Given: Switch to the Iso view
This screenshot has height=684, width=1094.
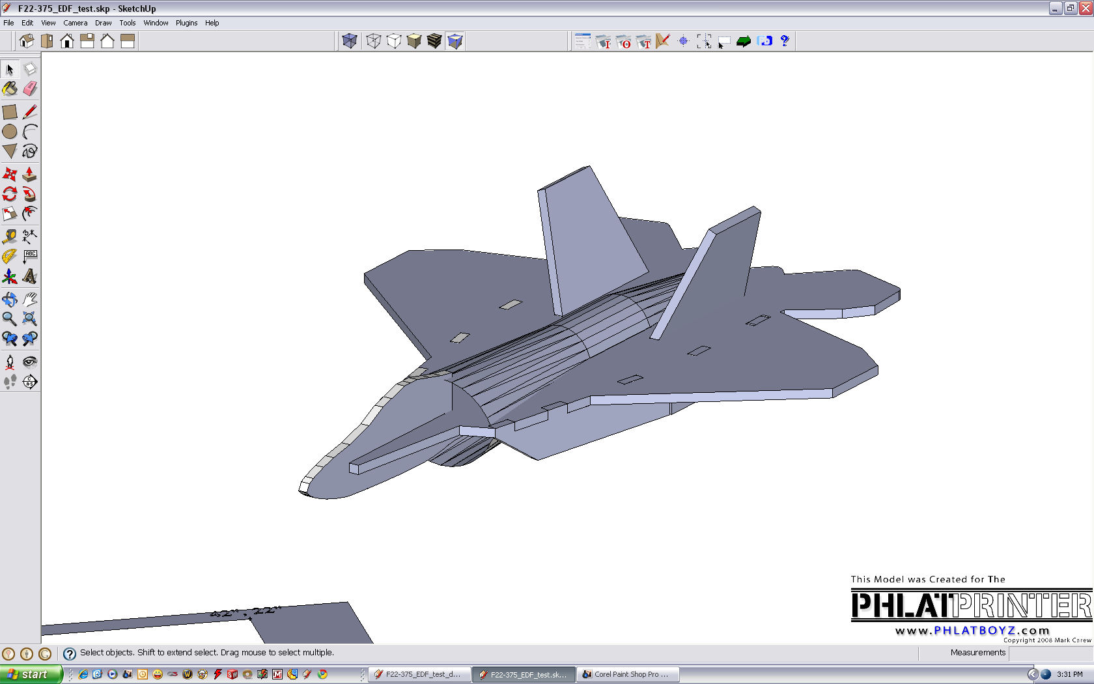Looking at the screenshot, I should pos(27,41).
